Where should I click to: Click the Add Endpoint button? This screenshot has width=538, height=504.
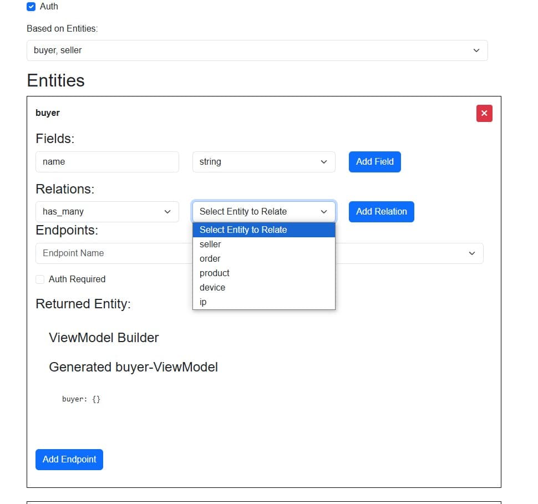69,460
